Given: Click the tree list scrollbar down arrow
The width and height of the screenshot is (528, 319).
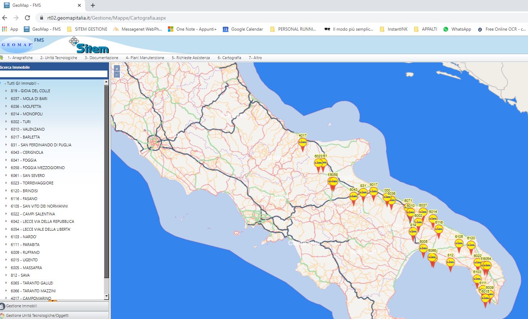Looking at the screenshot, I should (106, 296).
